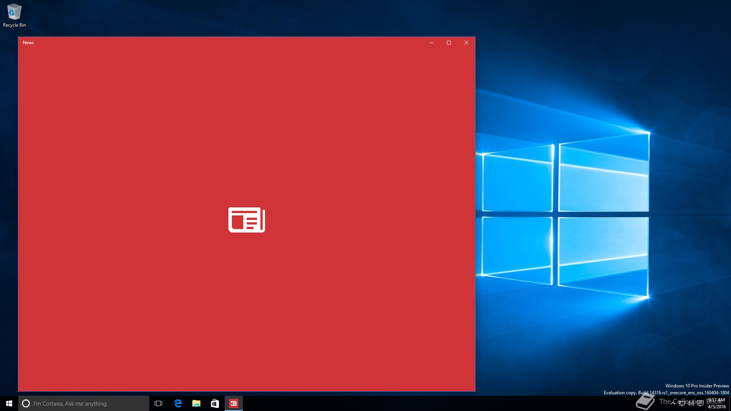The width and height of the screenshot is (731, 411).
Task: Open the Store app from the taskbar
Action: 215,403
